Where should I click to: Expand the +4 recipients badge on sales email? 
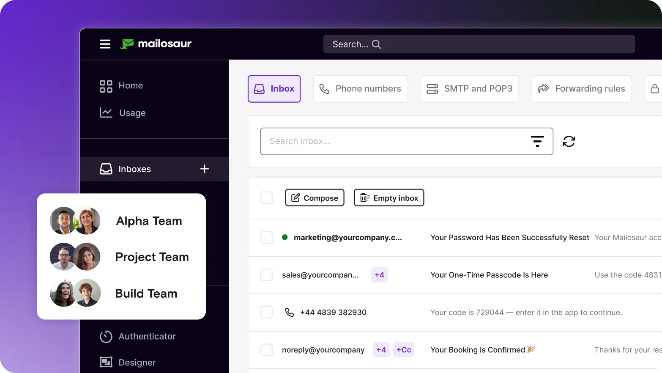379,274
